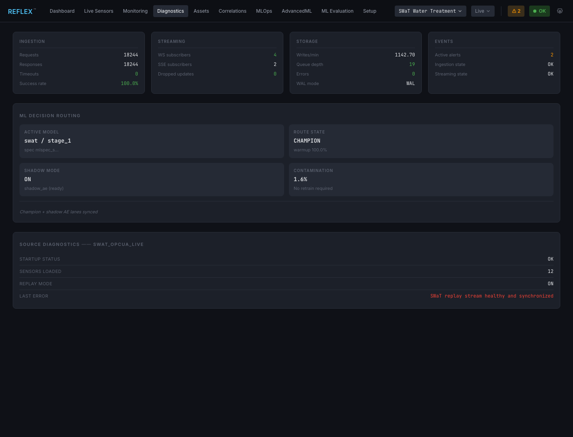Click the REFLEX logo

[x=22, y=12]
